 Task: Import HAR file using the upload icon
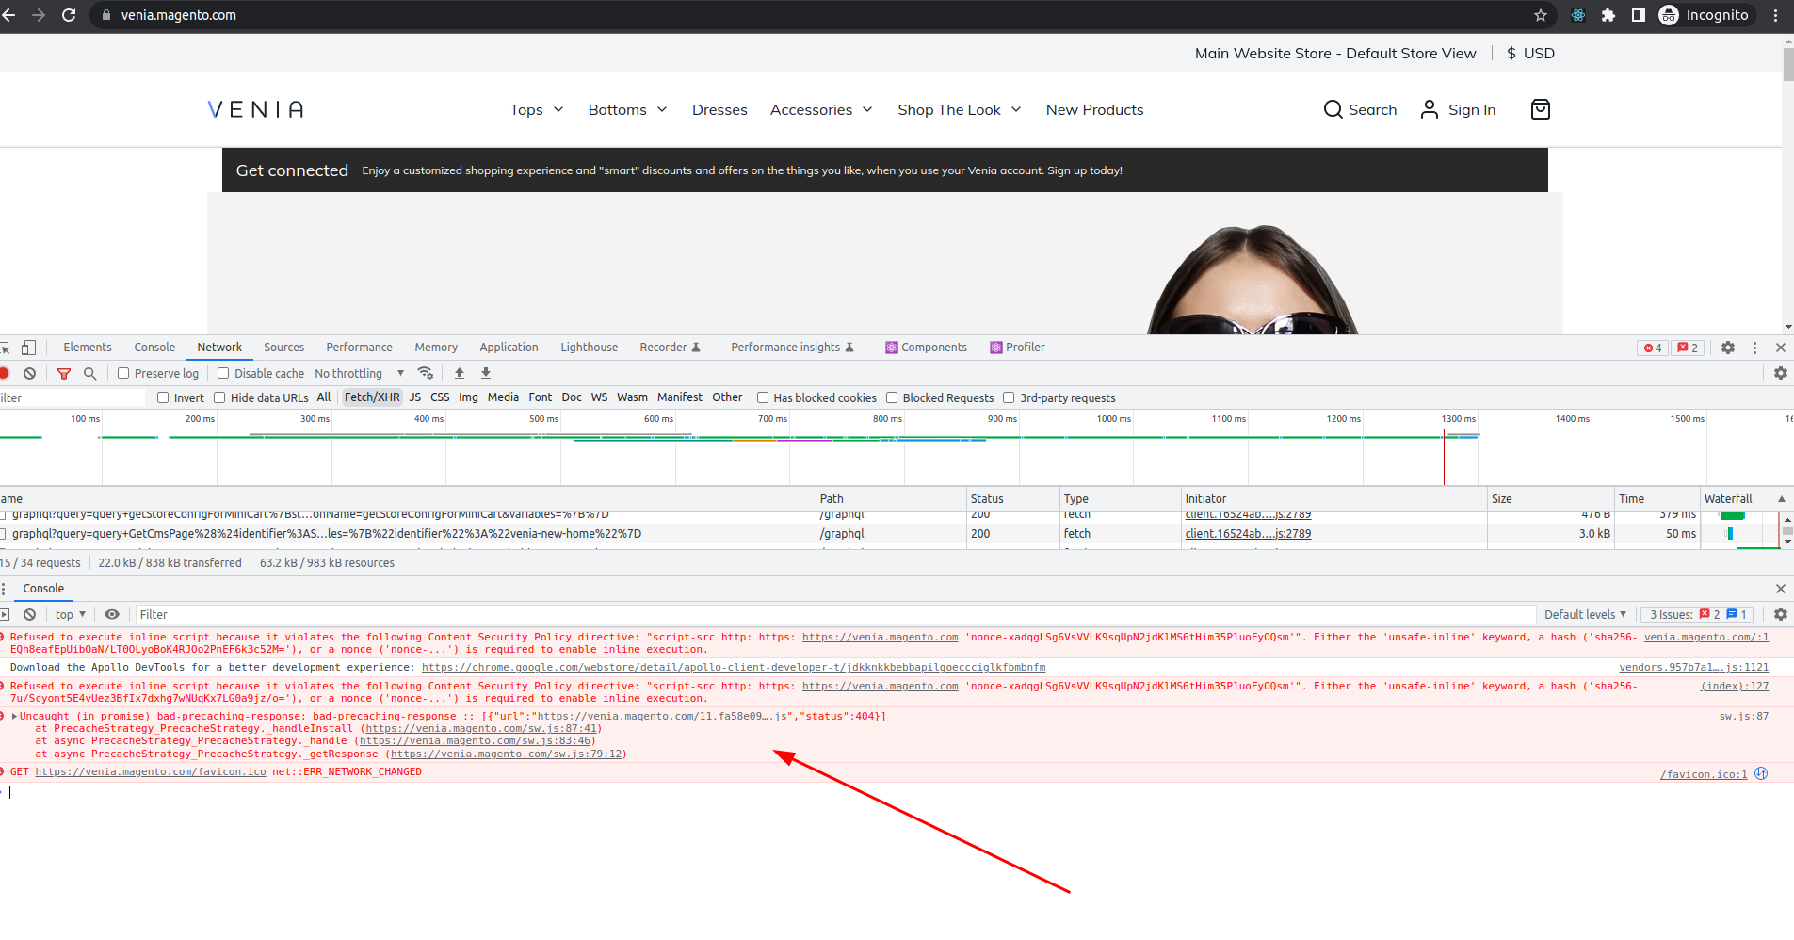pos(459,373)
